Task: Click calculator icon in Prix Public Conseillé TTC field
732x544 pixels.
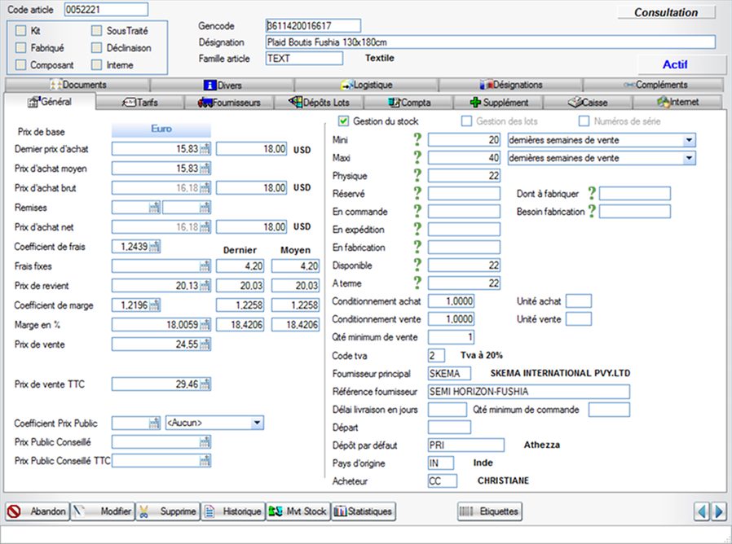Action: (205, 461)
